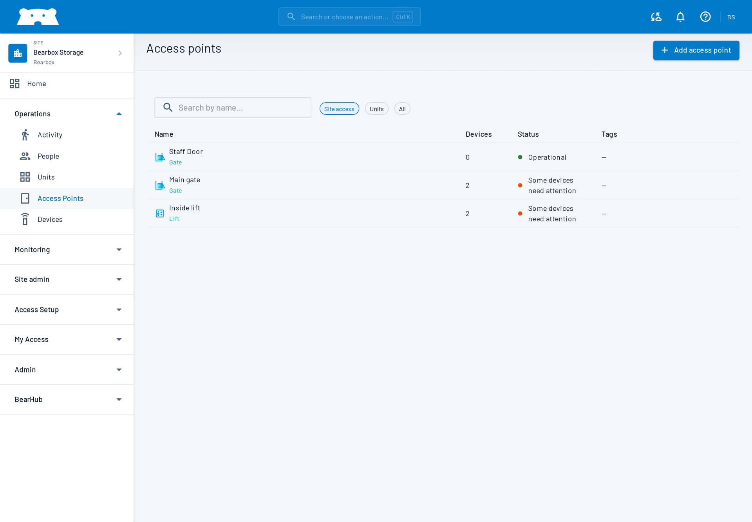Click the Inside lift elevator icon
The image size is (752, 522).
click(160, 213)
